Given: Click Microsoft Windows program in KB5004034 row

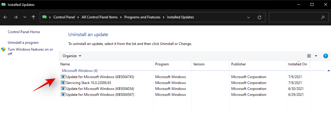Looking at the screenshot, I should [171, 88].
